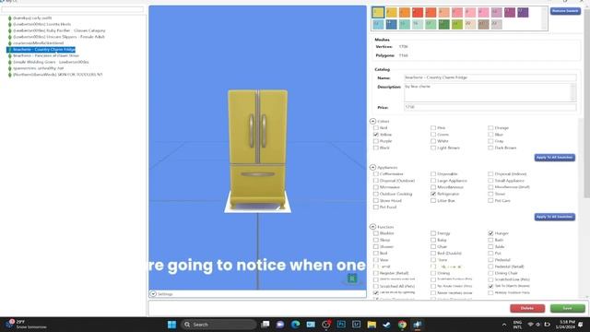Select orange swatch number 3
Viewport: 590px width, 332px height.
coord(404,12)
